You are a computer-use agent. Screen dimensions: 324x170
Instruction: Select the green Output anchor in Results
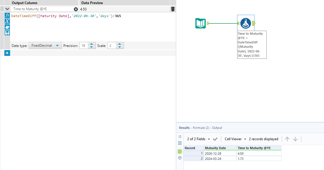(180, 151)
